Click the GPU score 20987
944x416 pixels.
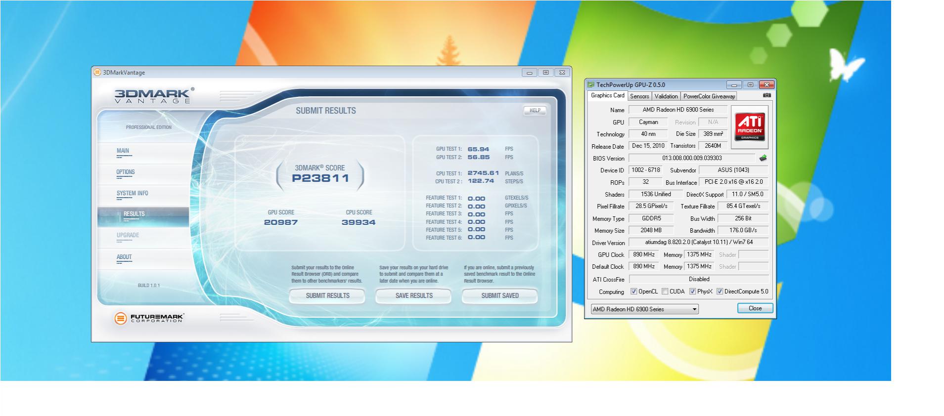pyautogui.click(x=281, y=222)
